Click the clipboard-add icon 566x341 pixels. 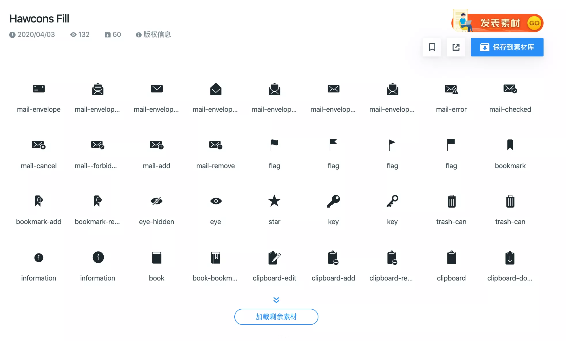click(x=333, y=258)
